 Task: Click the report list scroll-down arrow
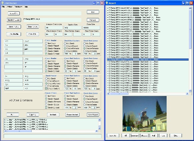(x=190, y=91)
